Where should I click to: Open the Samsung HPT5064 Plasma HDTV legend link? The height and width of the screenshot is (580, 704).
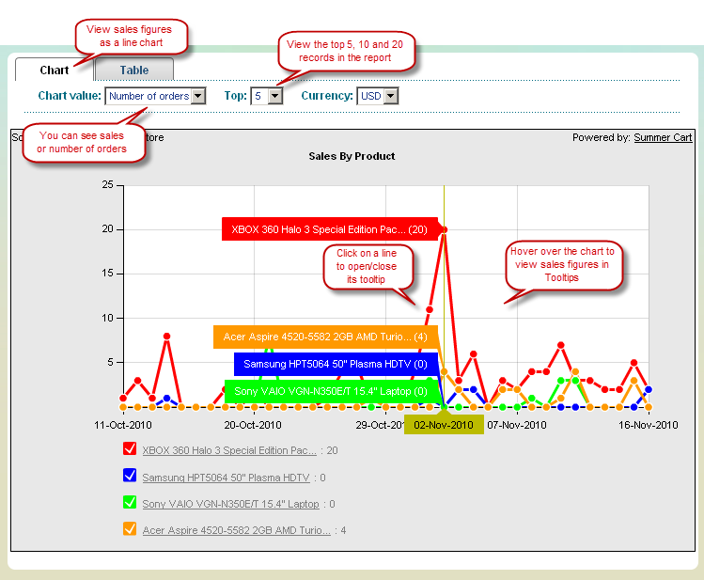[226, 478]
